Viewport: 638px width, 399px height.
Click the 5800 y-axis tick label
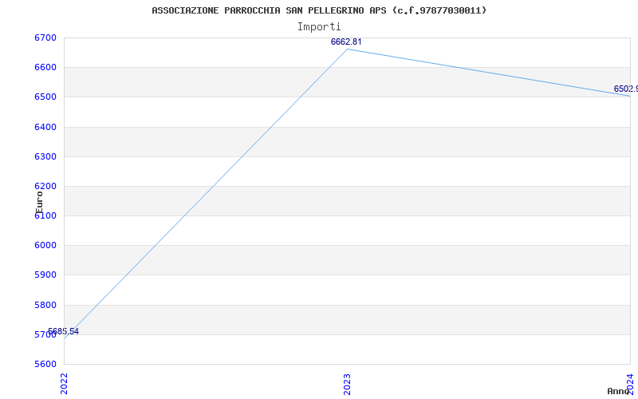coord(45,306)
